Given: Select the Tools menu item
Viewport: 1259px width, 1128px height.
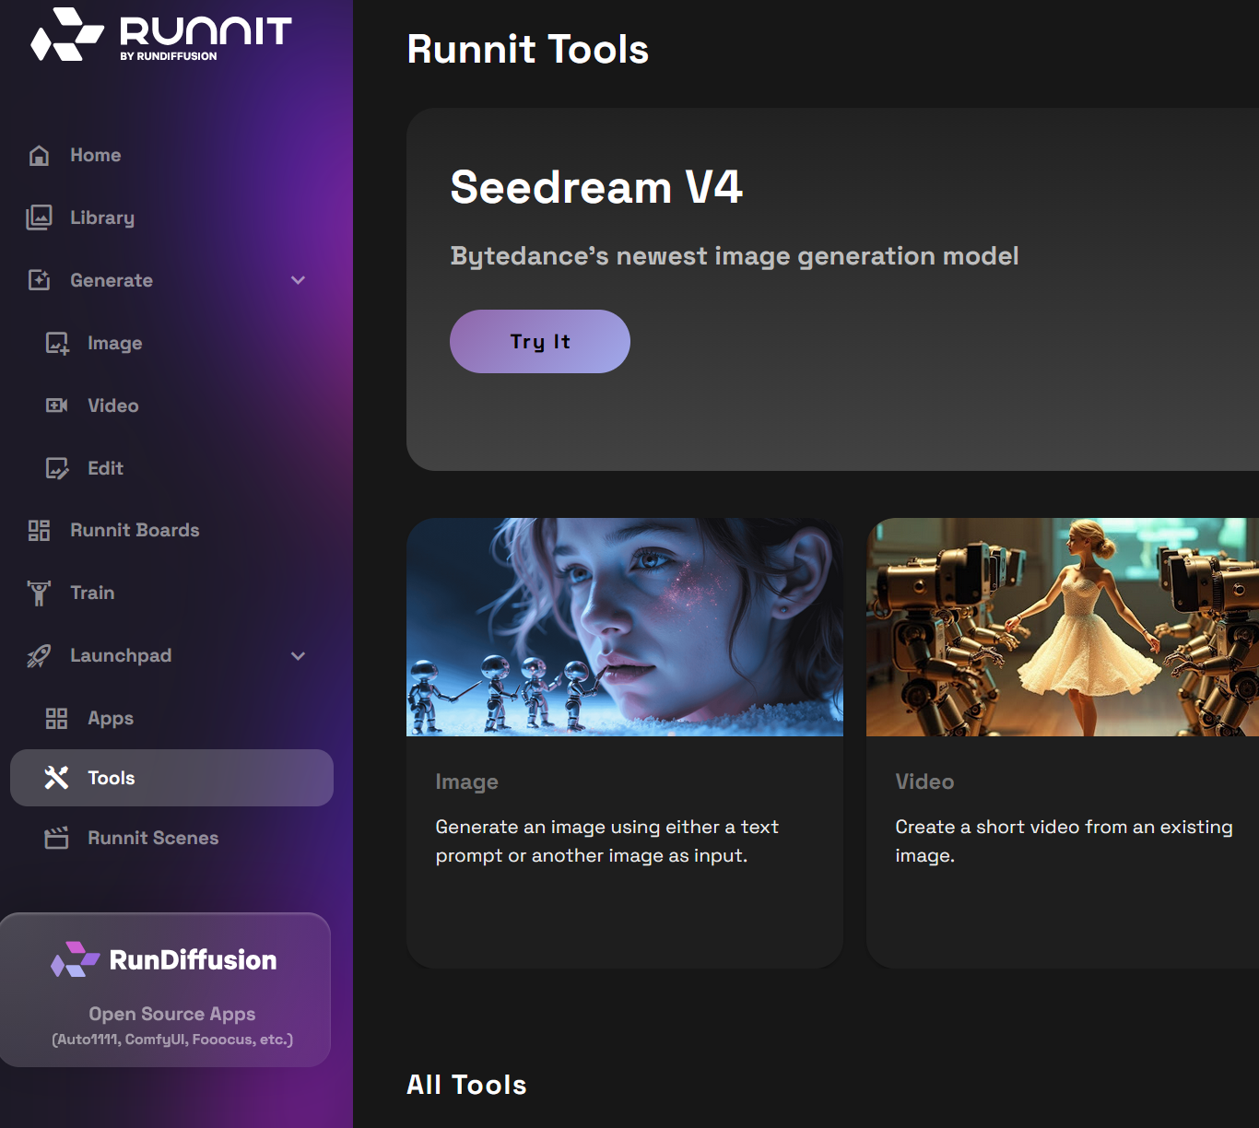Looking at the screenshot, I should tap(171, 778).
